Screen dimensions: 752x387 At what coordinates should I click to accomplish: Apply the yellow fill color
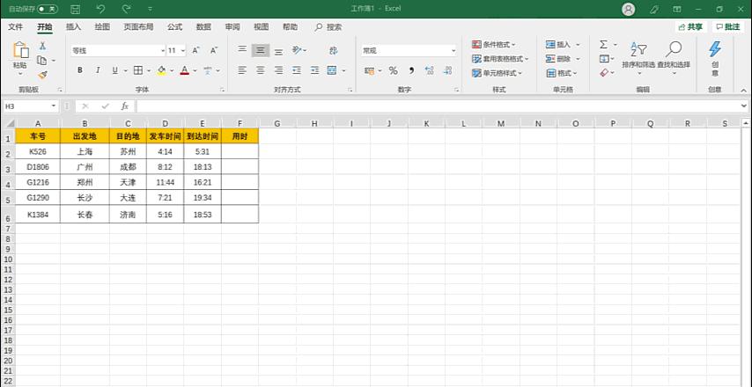click(x=162, y=70)
